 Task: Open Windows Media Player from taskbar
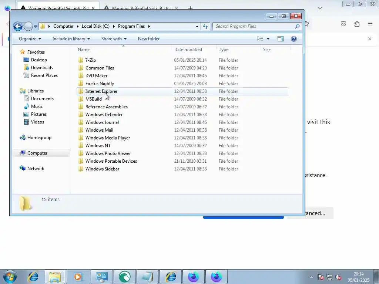click(x=78, y=277)
